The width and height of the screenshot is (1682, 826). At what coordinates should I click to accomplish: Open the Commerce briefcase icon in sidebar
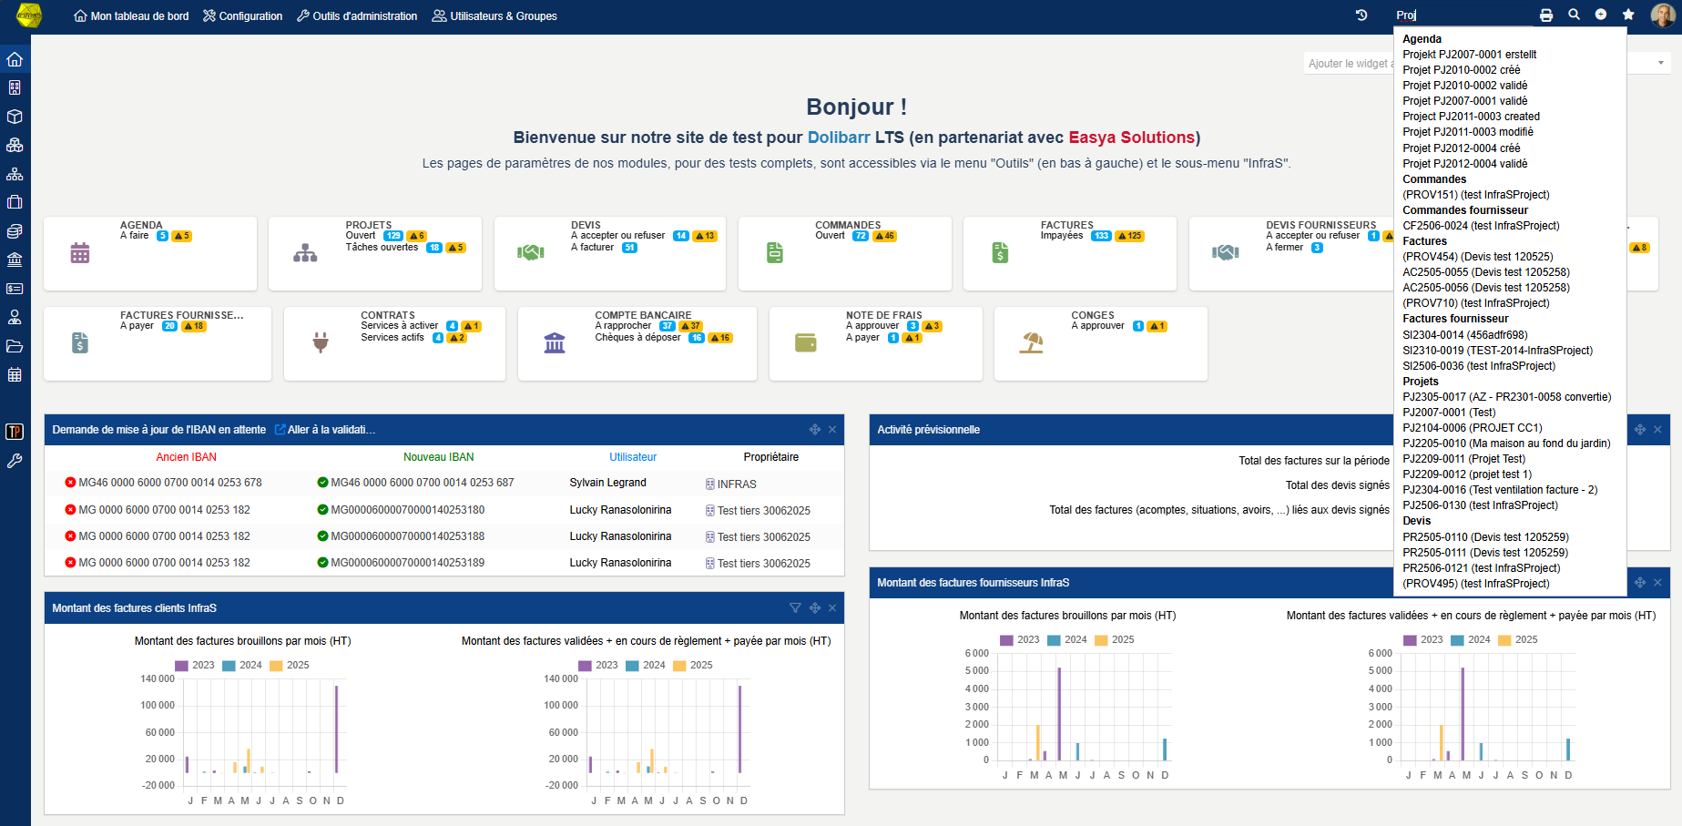point(15,202)
